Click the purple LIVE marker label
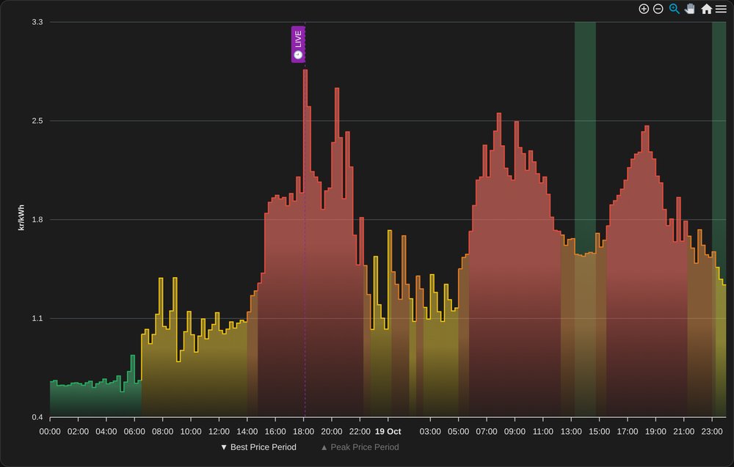Screen dimensions: 734x467 (x=298, y=45)
